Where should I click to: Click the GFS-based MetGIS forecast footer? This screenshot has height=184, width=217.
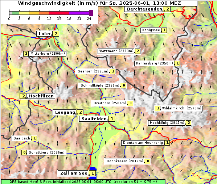pyautogui.click(x=83, y=182)
